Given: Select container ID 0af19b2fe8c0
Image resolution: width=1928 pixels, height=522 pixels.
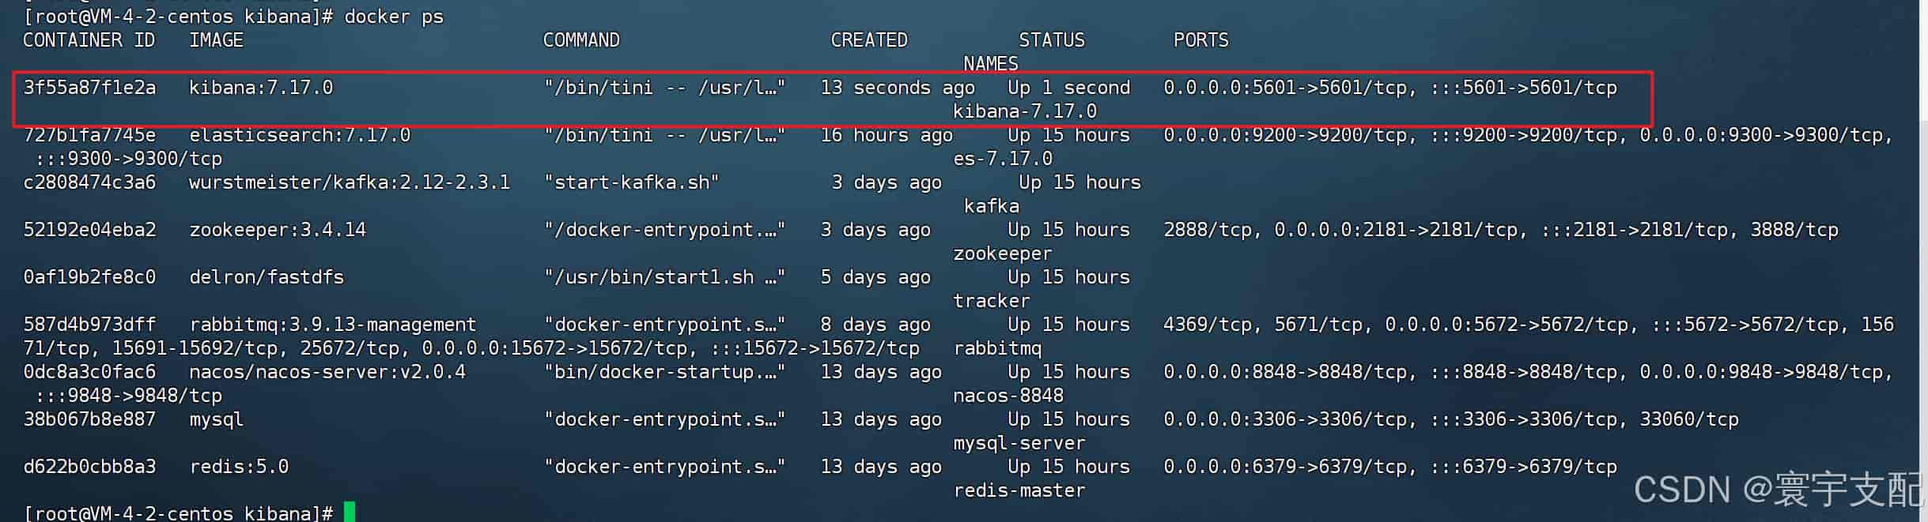Looking at the screenshot, I should pyautogui.click(x=89, y=277).
